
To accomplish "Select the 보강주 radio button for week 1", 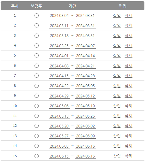I will click(36, 16).
